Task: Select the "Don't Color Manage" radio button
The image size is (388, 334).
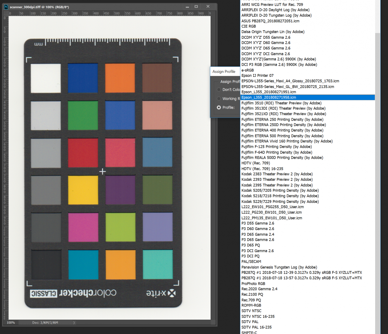Action: 218,90
